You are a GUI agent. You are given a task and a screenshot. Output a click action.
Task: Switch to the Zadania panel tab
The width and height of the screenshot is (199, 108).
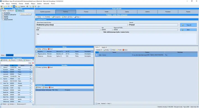147,12
